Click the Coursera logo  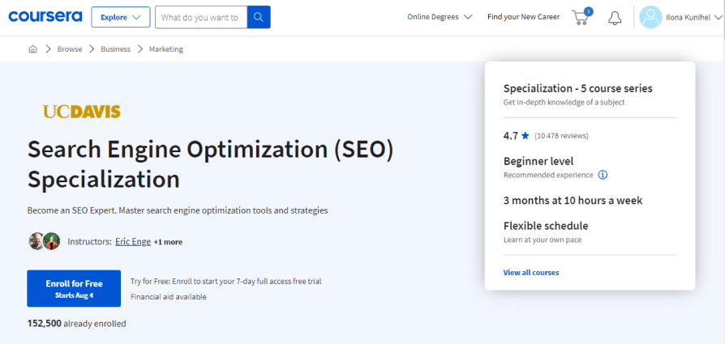click(44, 17)
